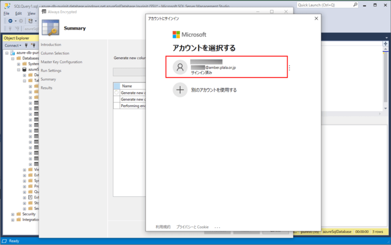Viewport: 391px width, 245px height.
Task: Click Object Explorer connect plug icon
Action: (x=26, y=45)
